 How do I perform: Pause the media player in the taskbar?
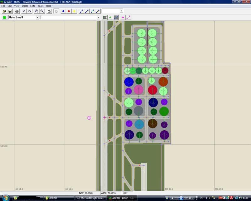click(181, 198)
